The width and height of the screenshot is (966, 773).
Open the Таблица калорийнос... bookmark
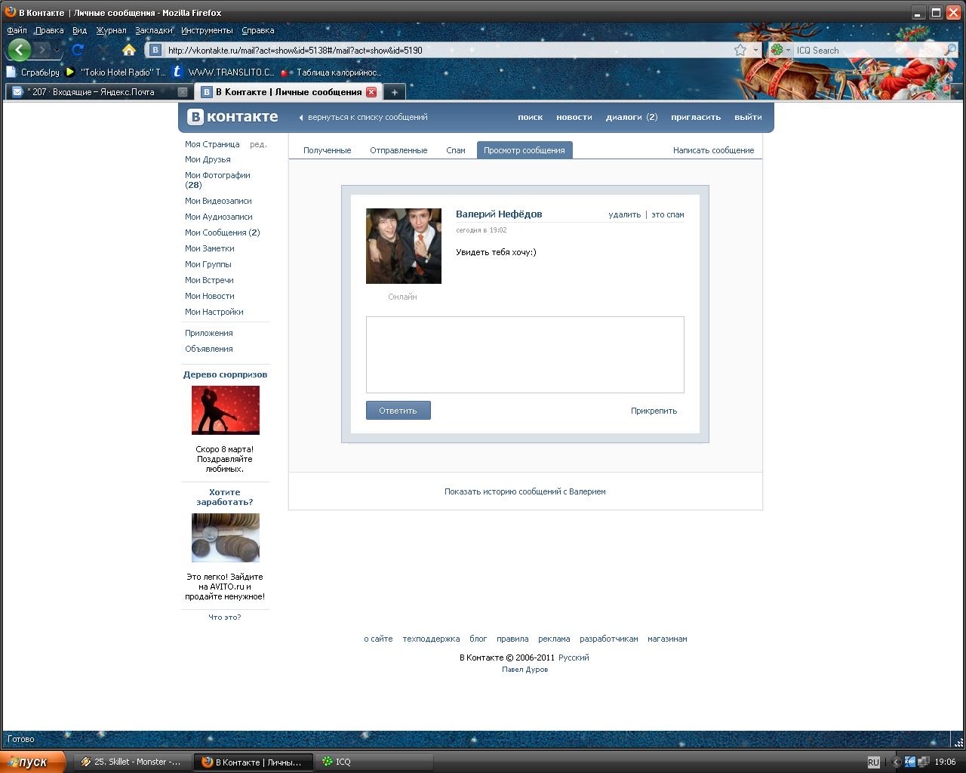pyautogui.click(x=331, y=72)
